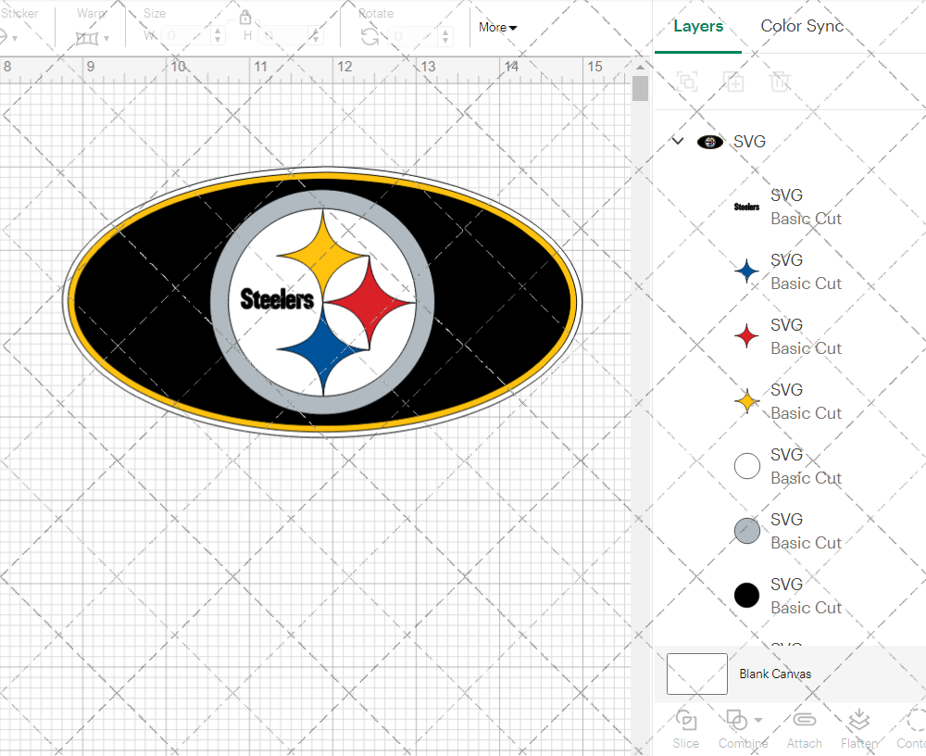Click the Rotate stepper arrows
This screenshot has width=926, height=756.
(446, 36)
